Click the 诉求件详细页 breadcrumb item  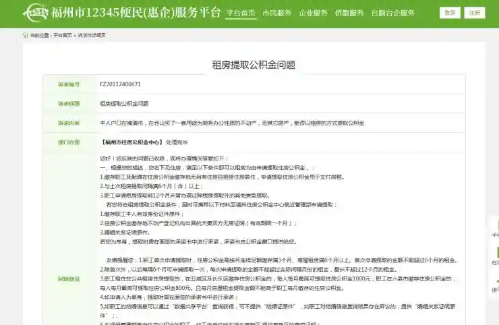point(92,35)
